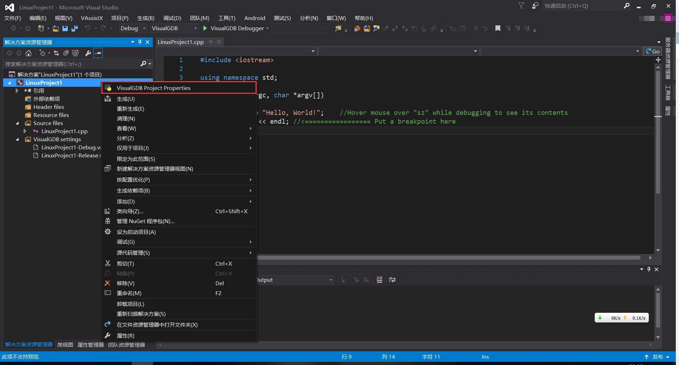Unpin the Solution Explorer panel
679x365 pixels.
pyautogui.click(x=140, y=42)
